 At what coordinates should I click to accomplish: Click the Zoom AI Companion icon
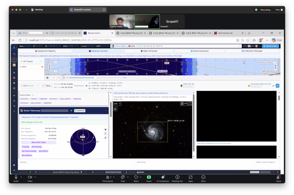pyautogui.click(x=163, y=177)
